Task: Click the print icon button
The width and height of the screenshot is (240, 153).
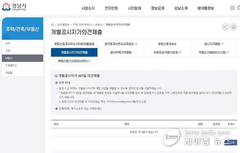Action: [x=233, y=27]
